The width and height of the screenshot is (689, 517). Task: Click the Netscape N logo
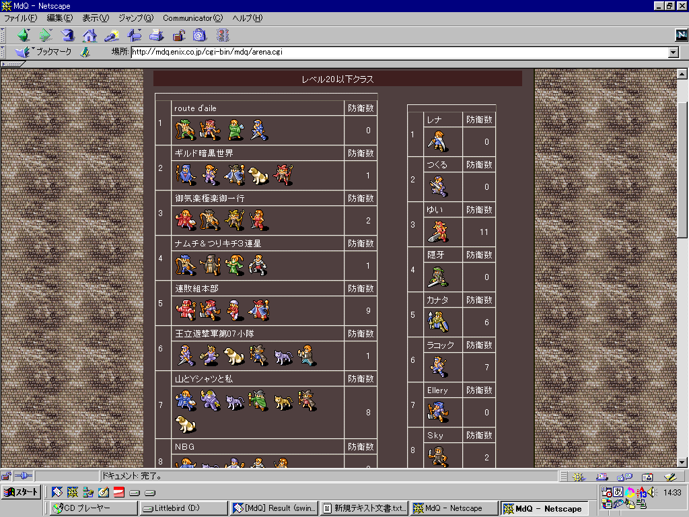[x=681, y=35]
